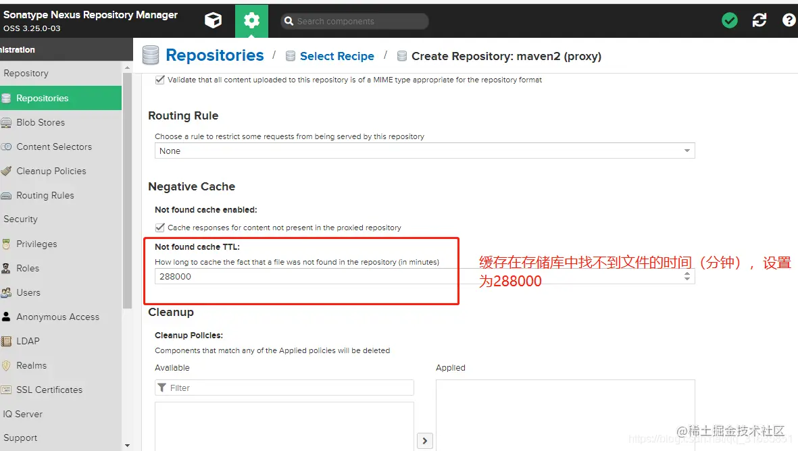Open the Administration gear icon

tap(251, 21)
